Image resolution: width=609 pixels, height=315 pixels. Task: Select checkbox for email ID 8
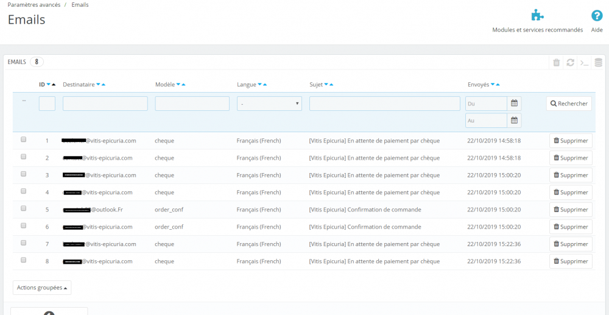point(23,260)
